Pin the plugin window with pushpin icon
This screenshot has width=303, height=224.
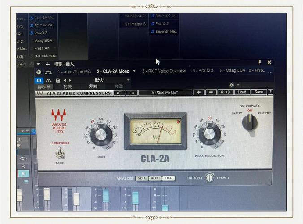click(x=260, y=62)
